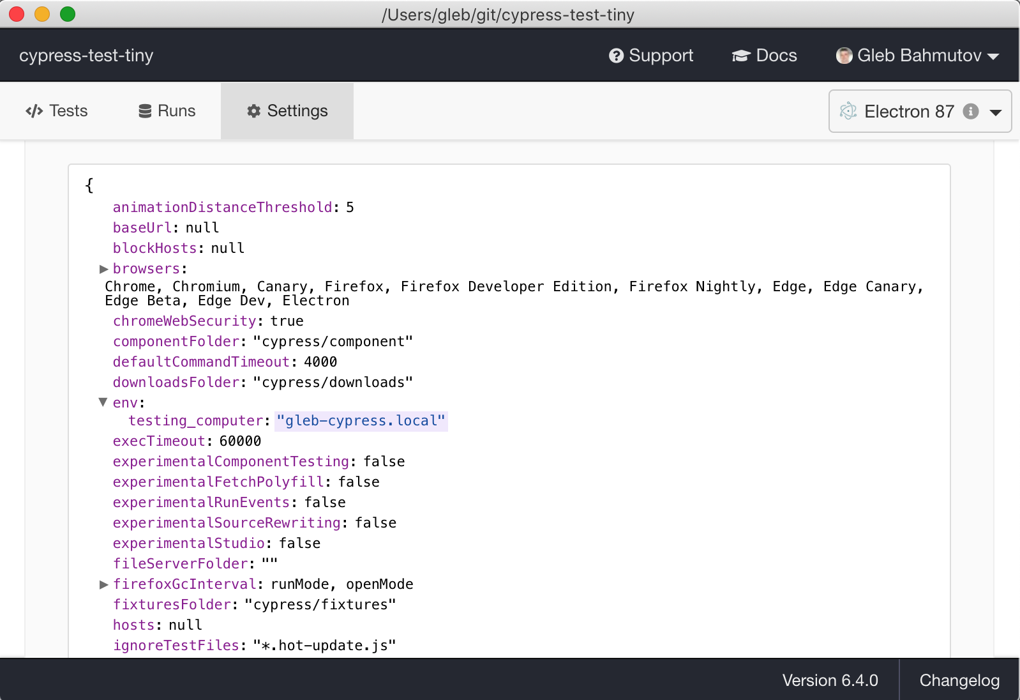Click the browsers list text
The height and width of the screenshot is (700, 1020).
[x=514, y=294]
